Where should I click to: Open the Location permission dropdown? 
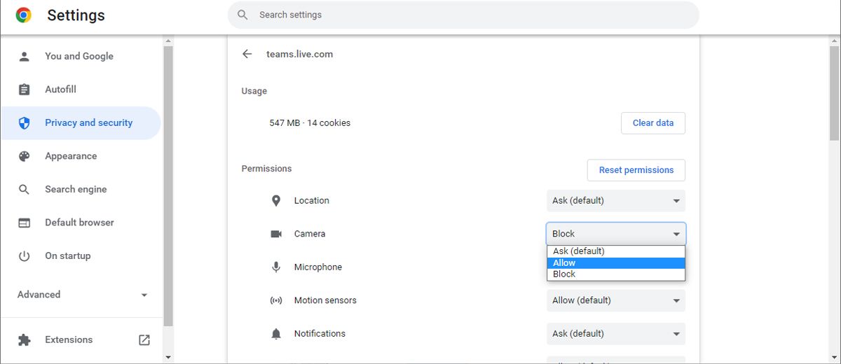[616, 201]
